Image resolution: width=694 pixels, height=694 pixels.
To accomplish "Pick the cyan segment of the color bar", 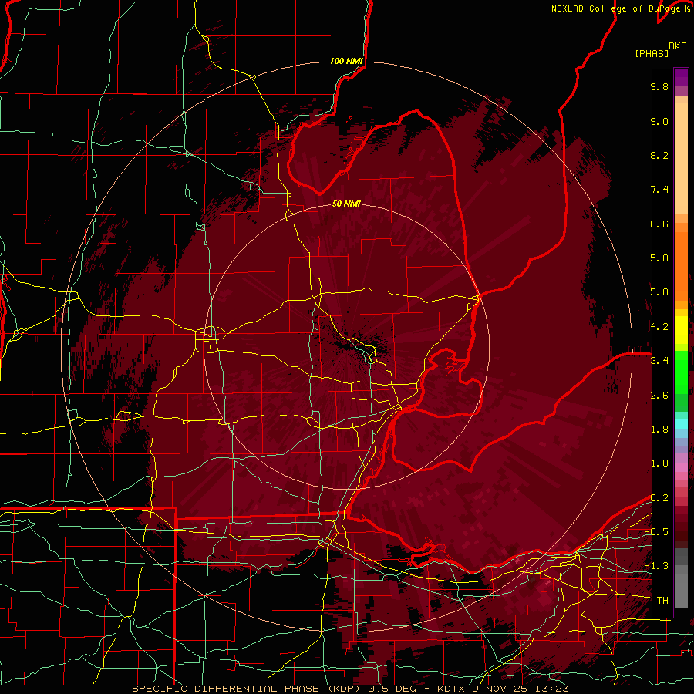I will (681, 424).
